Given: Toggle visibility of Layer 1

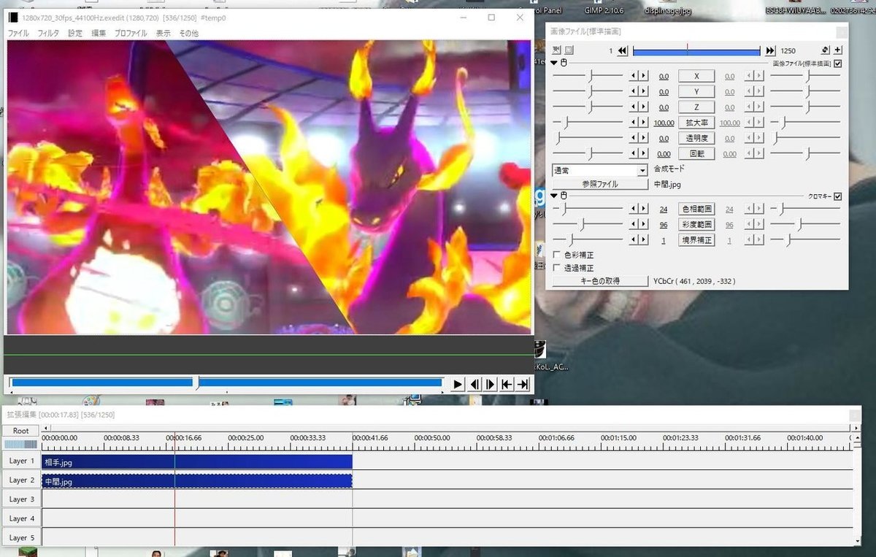Looking at the screenshot, I should pyautogui.click(x=21, y=461).
